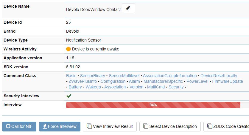Click the 'Device is currently awake' text
The width and height of the screenshot is (249, 135).
(x=96, y=49)
